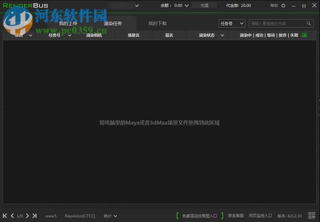Click the Rayvision[CTCC] line label

(x=80, y=216)
